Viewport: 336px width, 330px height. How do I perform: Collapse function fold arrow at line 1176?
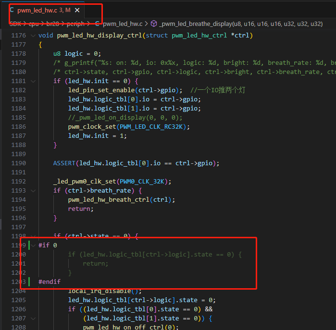[33, 36]
